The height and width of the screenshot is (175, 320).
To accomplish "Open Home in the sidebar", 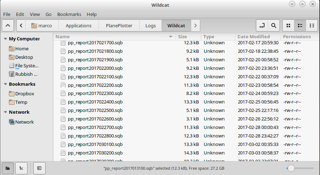I will [x=21, y=49].
